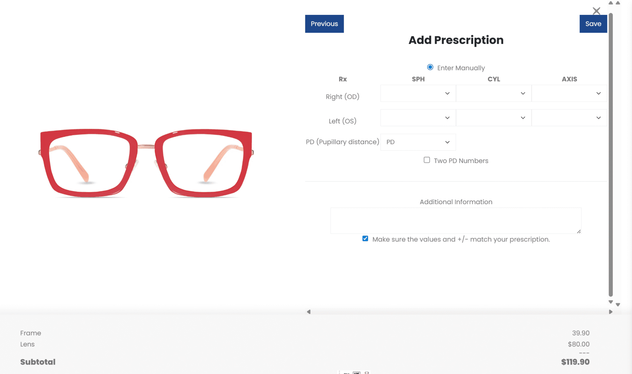Open Right (OD) AXIS dropdown
The height and width of the screenshot is (374, 632).
pyautogui.click(x=569, y=93)
